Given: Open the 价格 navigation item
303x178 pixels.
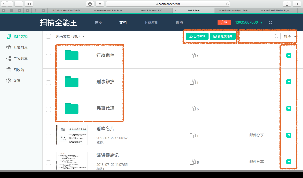Looking at the screenshot, I should [x=179, y=23].
